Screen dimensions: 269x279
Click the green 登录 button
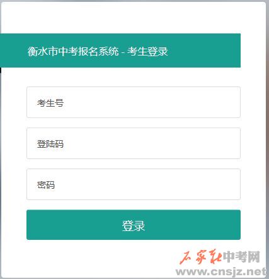[x=134, y=225]
